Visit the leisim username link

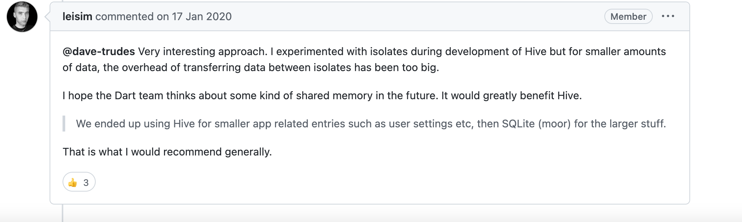click(77, 16)
